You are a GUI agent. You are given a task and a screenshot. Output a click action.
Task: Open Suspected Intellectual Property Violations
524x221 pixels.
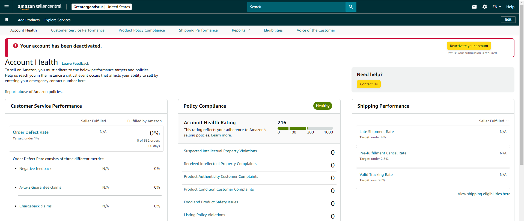pyautogui.click(x=220, y=151)
